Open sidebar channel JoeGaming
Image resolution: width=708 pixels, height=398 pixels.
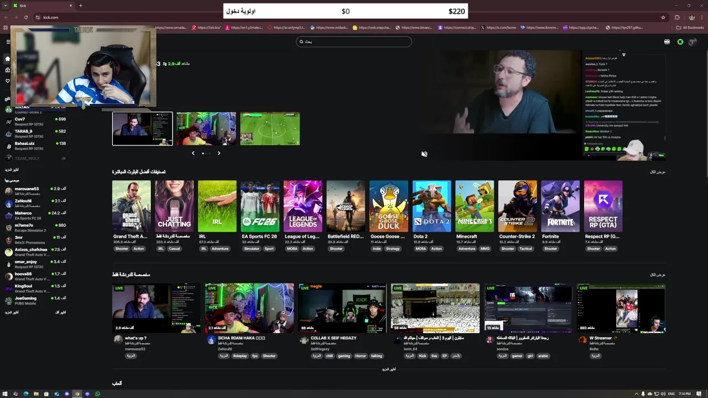point(35,300)
